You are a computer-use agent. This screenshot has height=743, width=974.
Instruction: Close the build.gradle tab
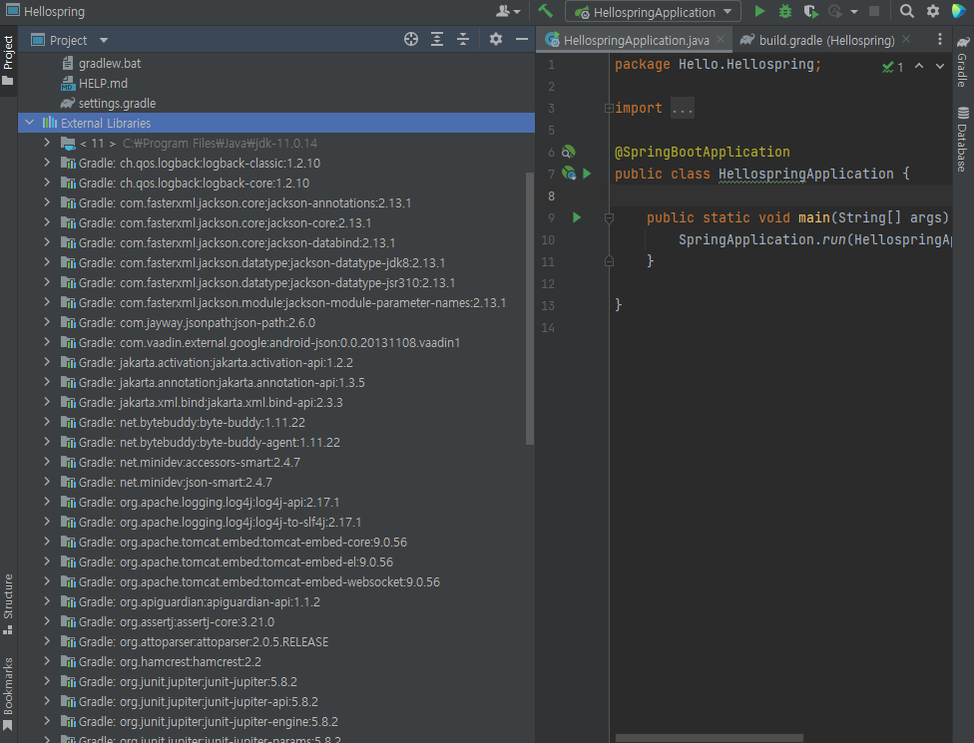pyautogui.click(x=906, y=39)
